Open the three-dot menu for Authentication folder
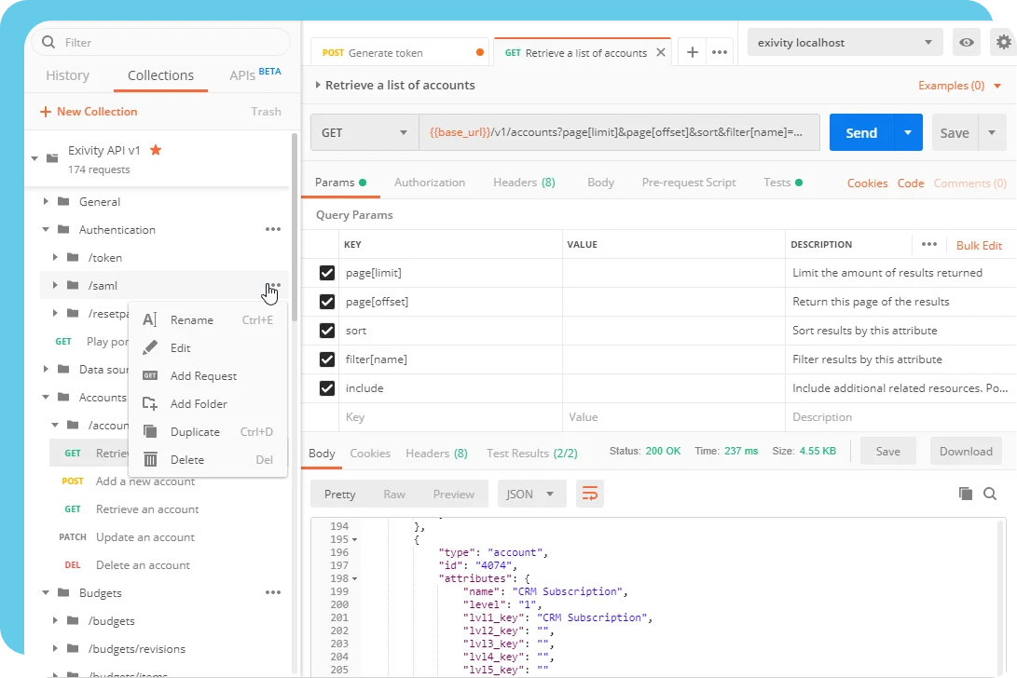 point(273,229)
